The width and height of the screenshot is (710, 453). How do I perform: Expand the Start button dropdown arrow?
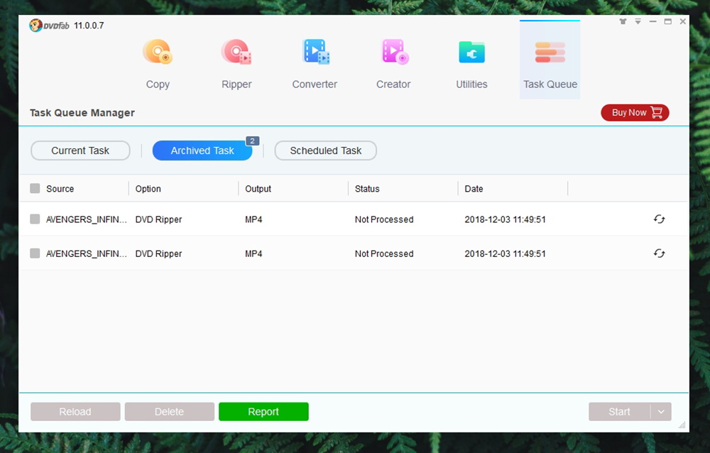[x=661, y=412]
